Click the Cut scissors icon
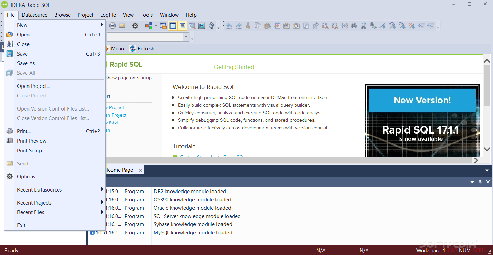This screenshot has height=255, width=493. (x=248, y=26)
